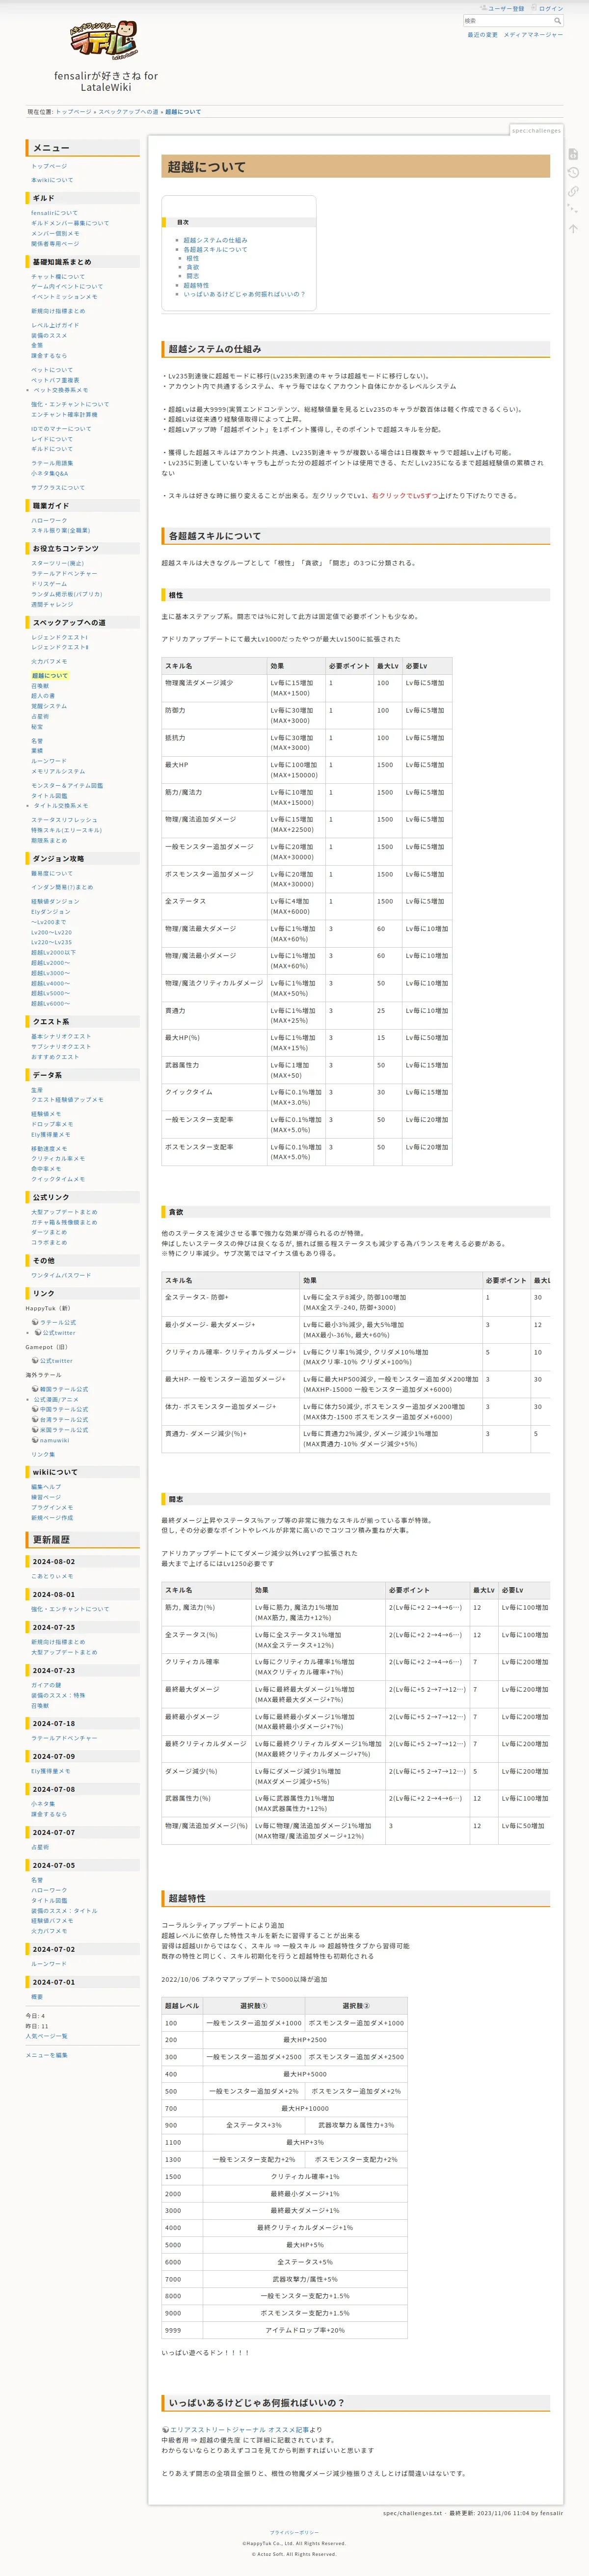This screenshot has width=589, height=2576.
Task: Open sidebar link ワンタイムパスワード
Action: coord(61,1275)
